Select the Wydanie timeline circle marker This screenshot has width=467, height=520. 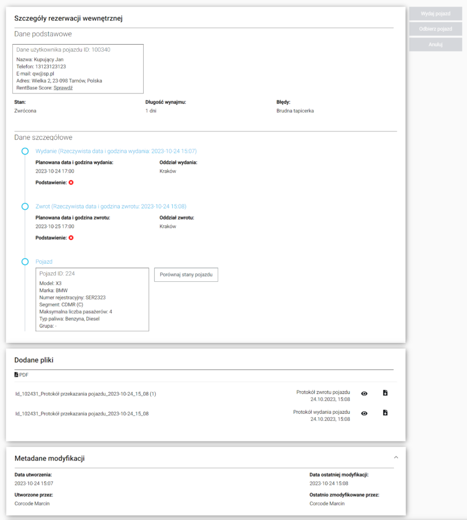point(25,151)
